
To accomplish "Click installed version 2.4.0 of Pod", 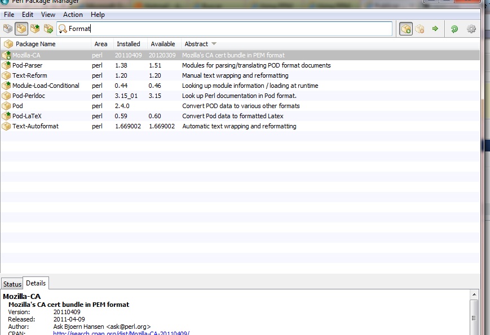I will point(122,106).
